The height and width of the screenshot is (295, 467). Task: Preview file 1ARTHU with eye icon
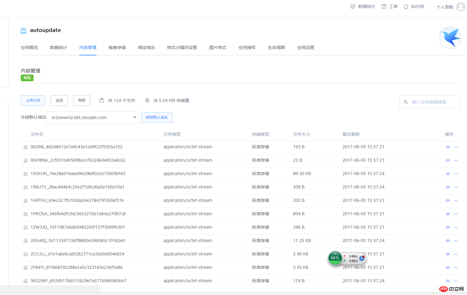tap(448, 201)
